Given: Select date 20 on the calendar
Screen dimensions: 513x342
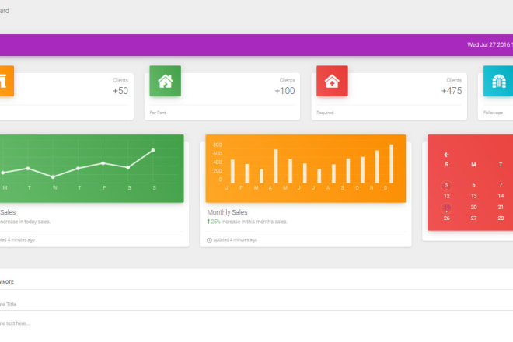Looking at the screenshot, I should (x=473, y=208).
